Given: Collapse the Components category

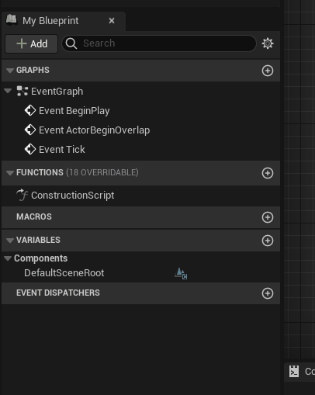Looking at the screenshot, I should pos(8,258).
